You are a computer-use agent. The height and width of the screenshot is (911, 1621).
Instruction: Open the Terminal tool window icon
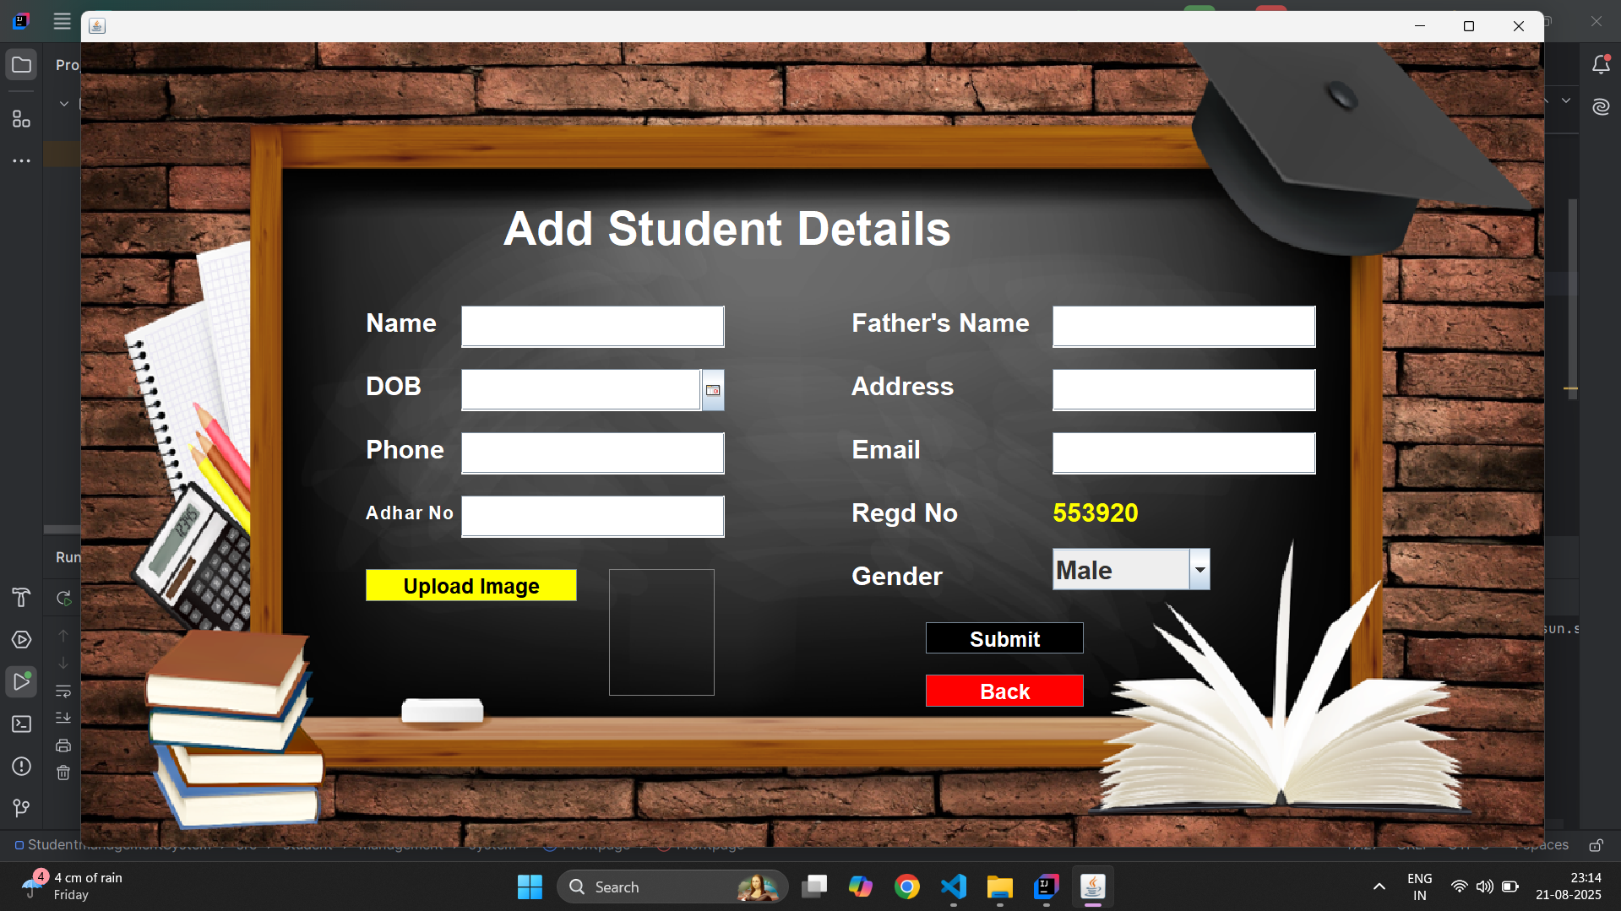[21, 724]
